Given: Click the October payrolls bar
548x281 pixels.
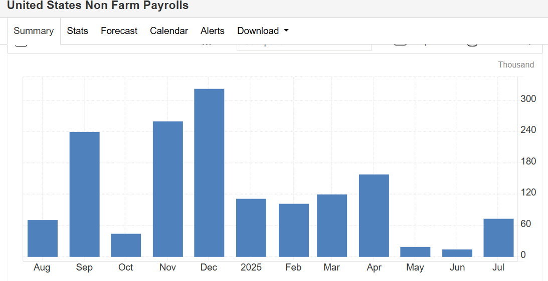Looking at the screenshot, I should click(126, 245).
